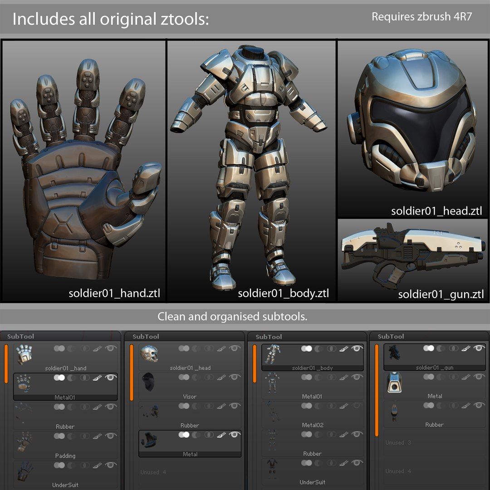Click polypaint brush on head panel Metal row
The image size is (490, 490).
221,435
